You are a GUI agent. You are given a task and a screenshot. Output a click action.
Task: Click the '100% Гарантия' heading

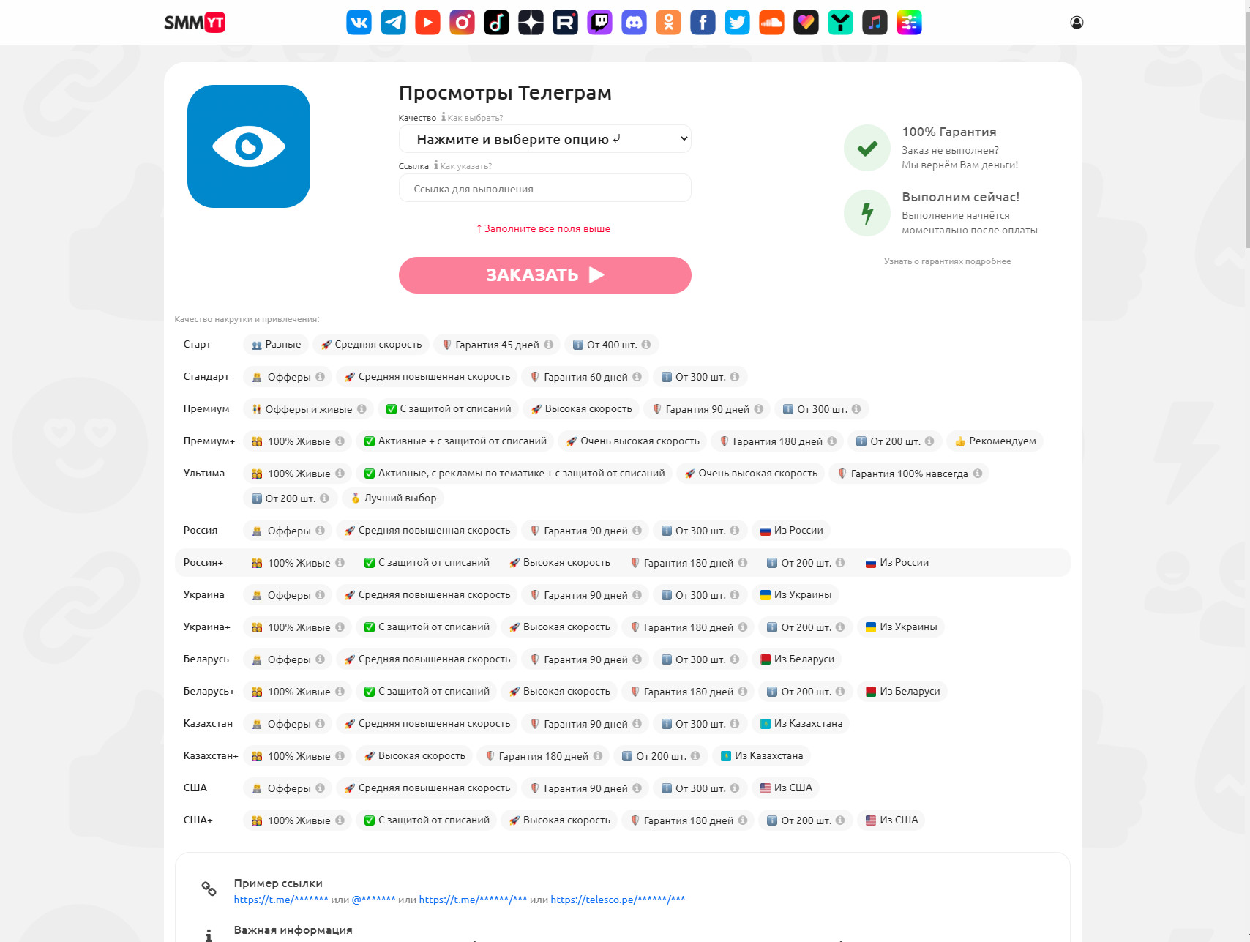pyautogui.click(x=949, y=132)
